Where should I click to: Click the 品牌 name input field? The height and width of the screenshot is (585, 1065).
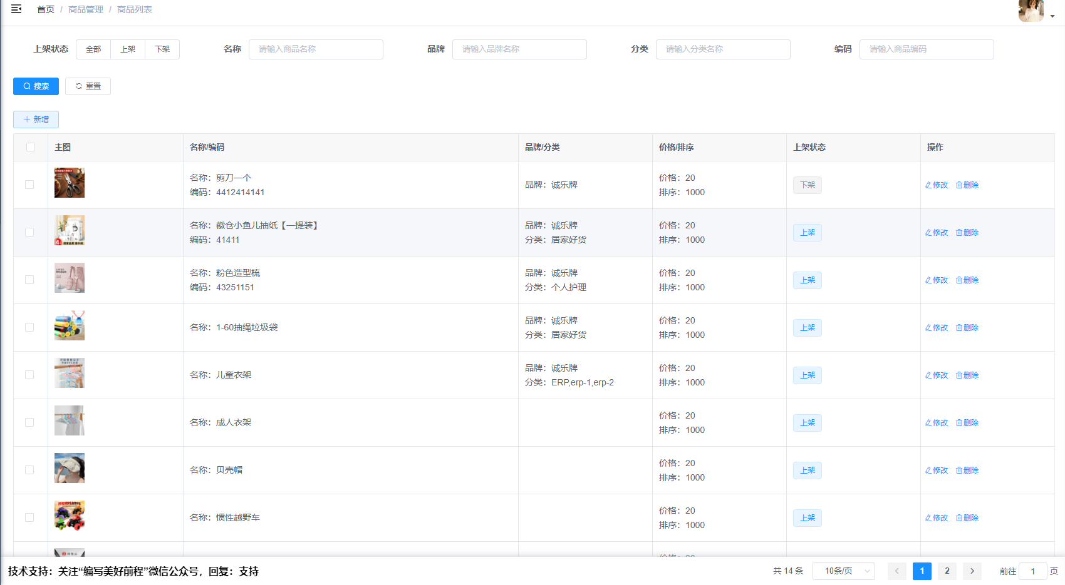click(519, 49)
